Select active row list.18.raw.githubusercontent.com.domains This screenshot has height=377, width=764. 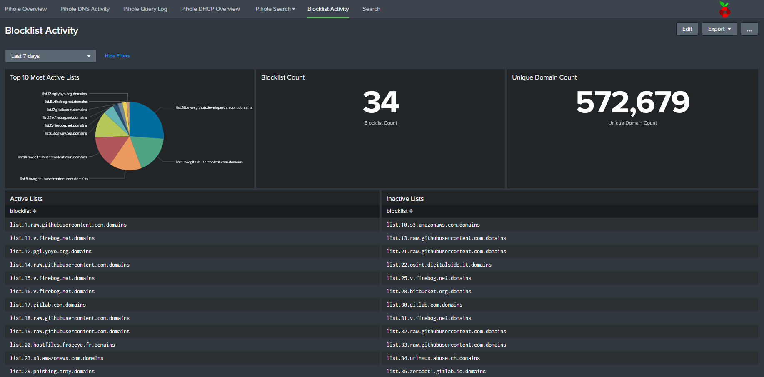(x=192, y=318)
